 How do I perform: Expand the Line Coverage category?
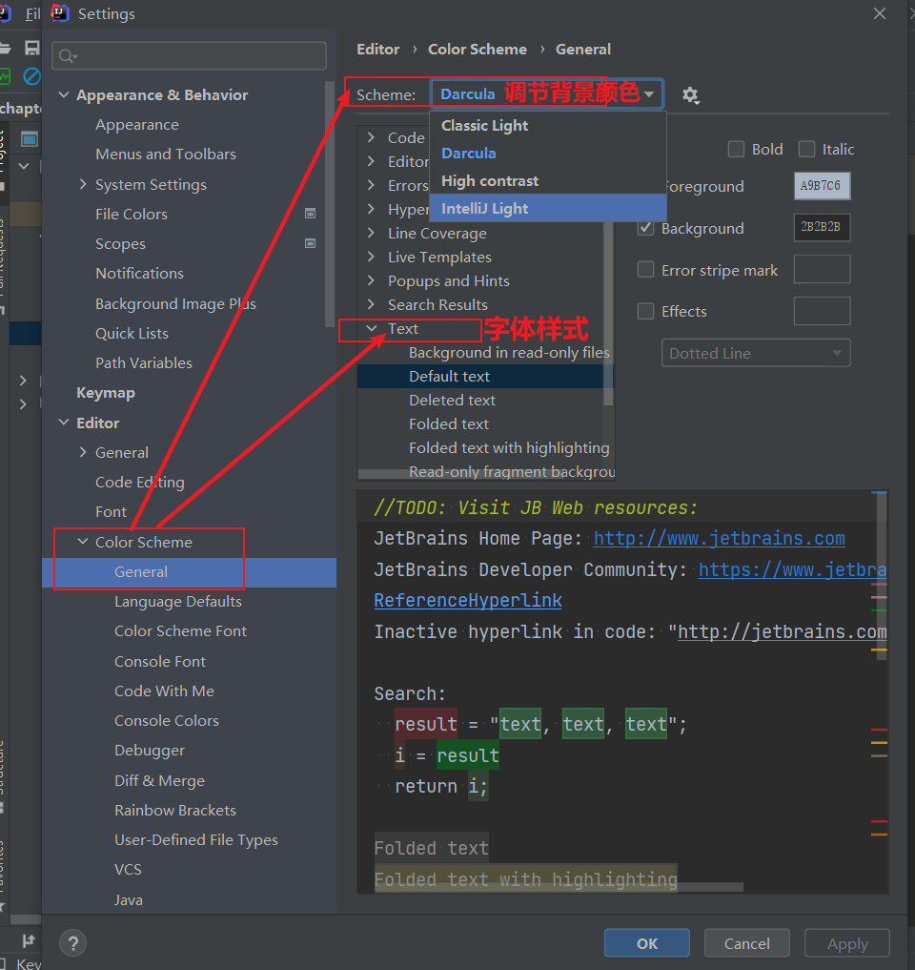(x=371, y=233)
